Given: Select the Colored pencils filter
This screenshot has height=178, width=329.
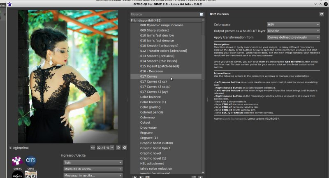Looking at the screenshot, I should (x=151, y=112).
